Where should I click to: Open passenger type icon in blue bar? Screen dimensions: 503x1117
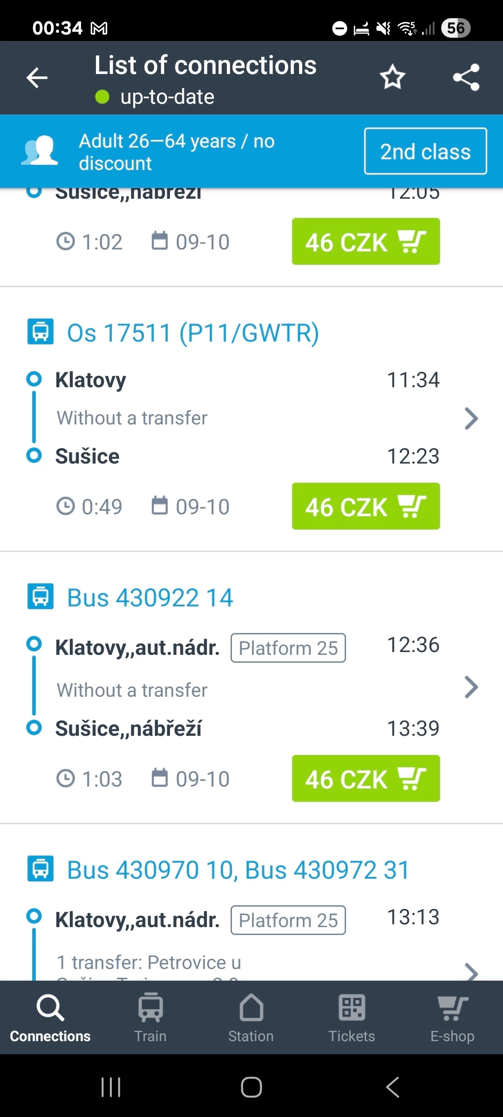click(40, 151)
